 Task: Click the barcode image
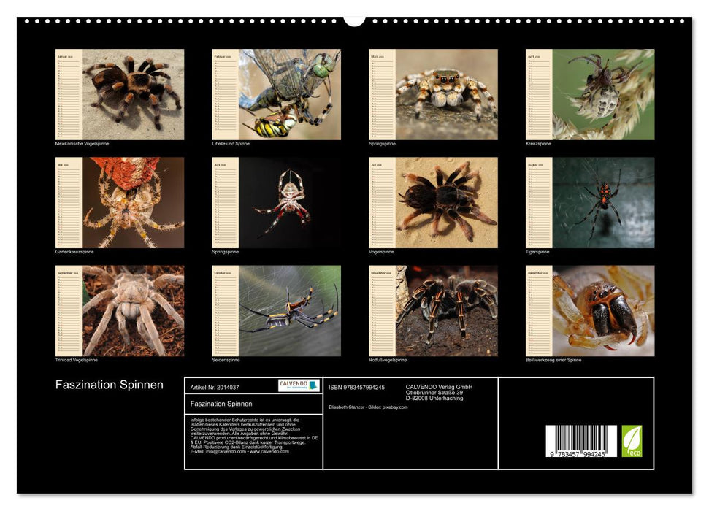pos(580,441)
